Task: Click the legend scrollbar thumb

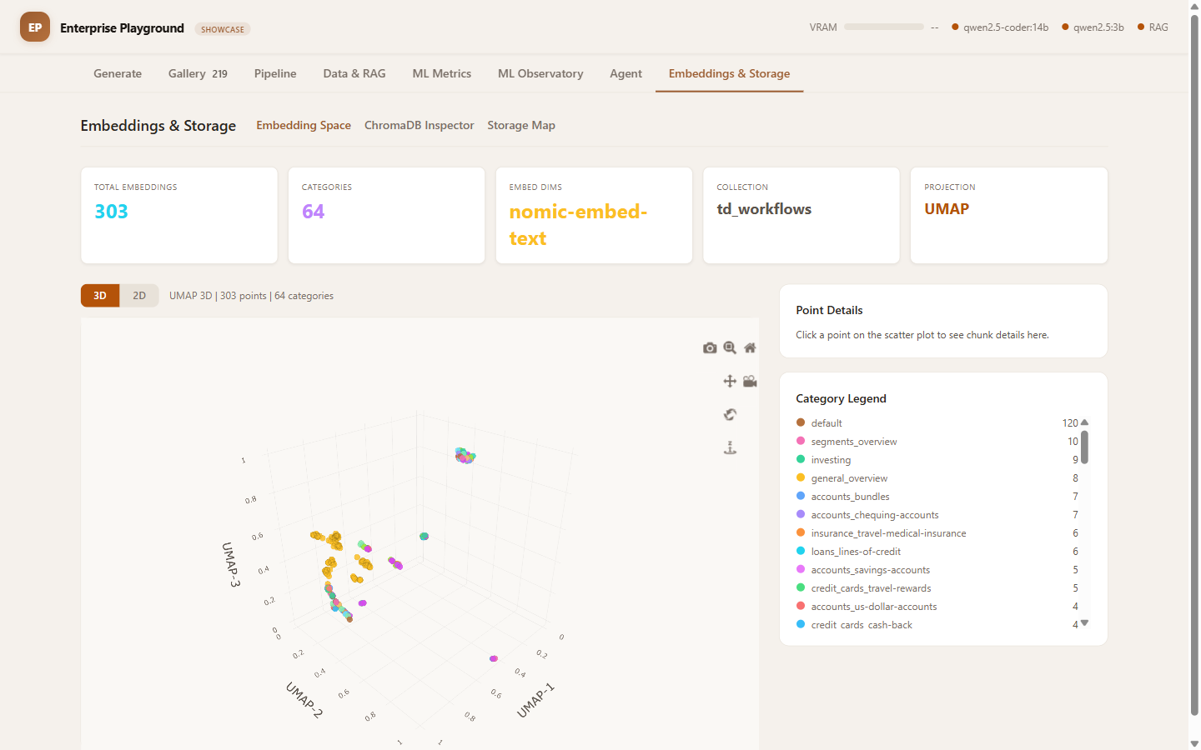Action: [1084, 447]
